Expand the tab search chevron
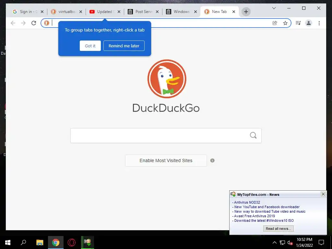This screenshot has width=332, height=249. [274, 8]
